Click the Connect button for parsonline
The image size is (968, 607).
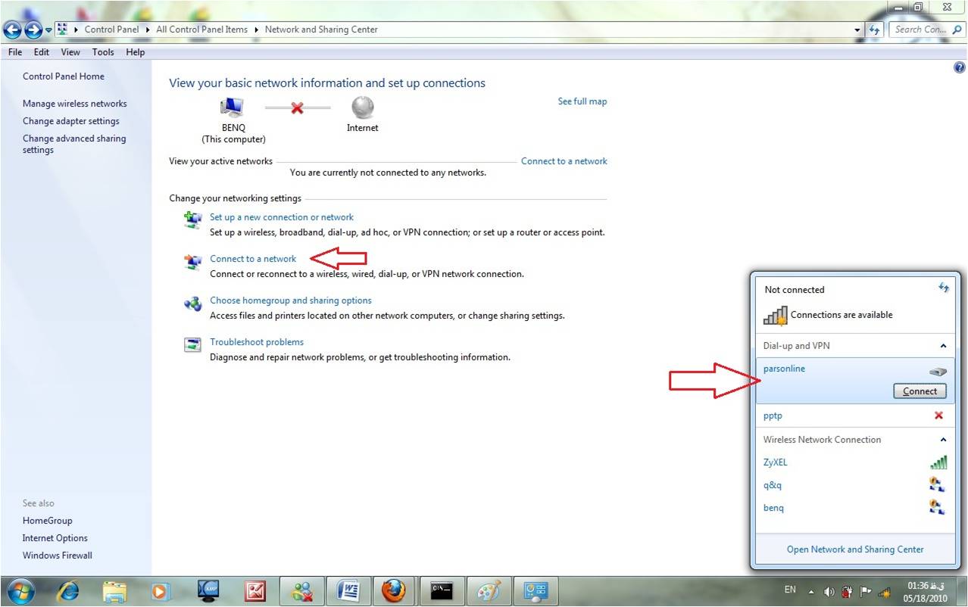click(x=920, y=391)
